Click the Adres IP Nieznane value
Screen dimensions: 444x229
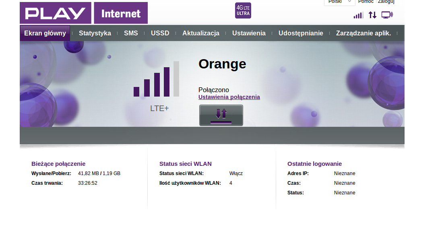coord(345,173)
